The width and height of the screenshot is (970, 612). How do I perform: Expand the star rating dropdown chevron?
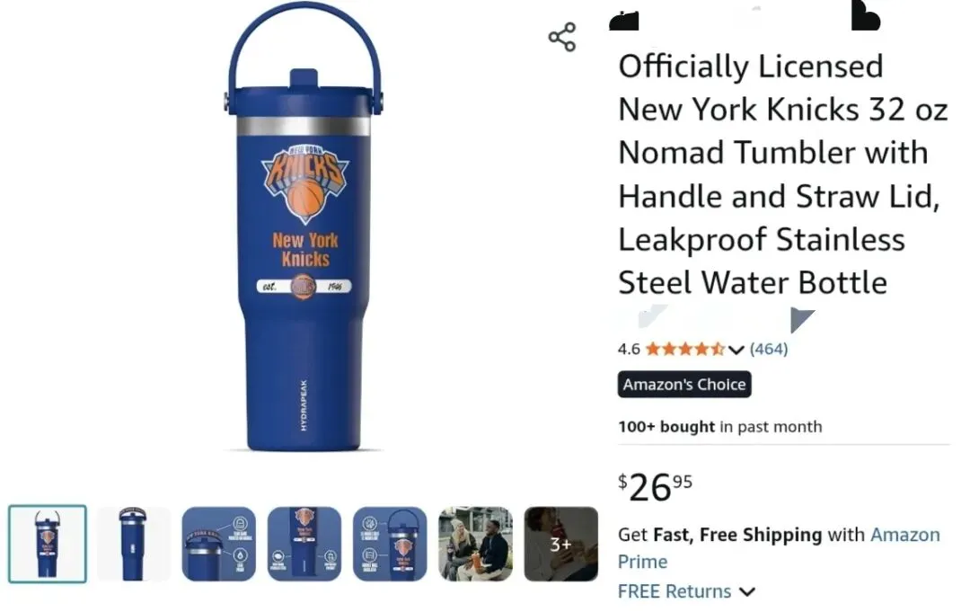pyautogui.click(x=736, y=350)
